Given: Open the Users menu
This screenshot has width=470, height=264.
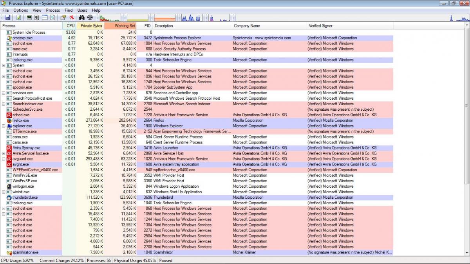Looking at the screenshot, I should pos(82,10).
